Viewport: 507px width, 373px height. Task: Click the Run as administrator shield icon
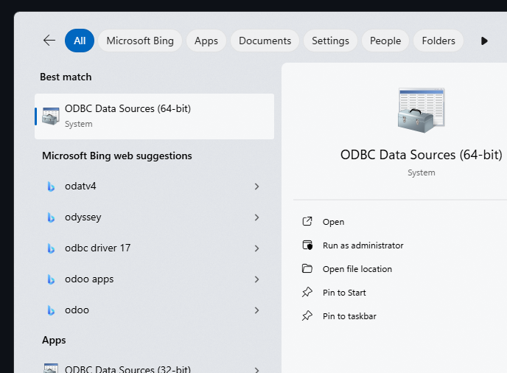[307, 245]
